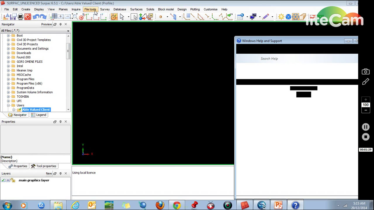Expand the TOSHIBA folder node
The width and height of the screenshot is (374, 210).
pos(8,97)
